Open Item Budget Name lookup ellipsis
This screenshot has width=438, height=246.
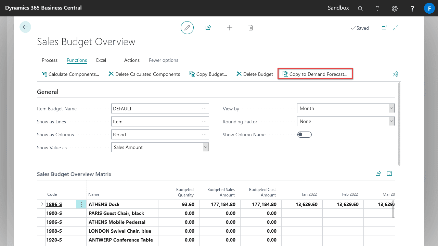point(204,109)
